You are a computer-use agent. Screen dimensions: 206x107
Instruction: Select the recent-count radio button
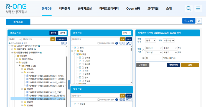[143, 58]
